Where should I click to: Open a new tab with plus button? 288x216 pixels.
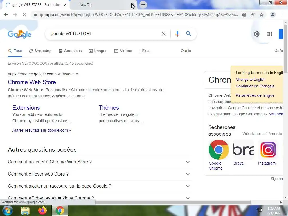point(143,5)
